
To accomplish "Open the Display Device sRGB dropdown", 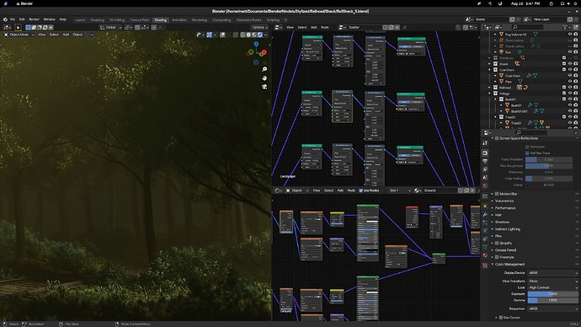I will [x=553, y=273].
